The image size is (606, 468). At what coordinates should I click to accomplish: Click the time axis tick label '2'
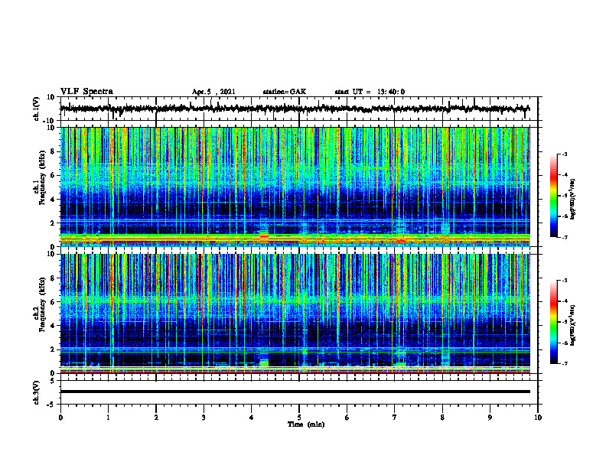pyautogui.click(x=156, y=418)
